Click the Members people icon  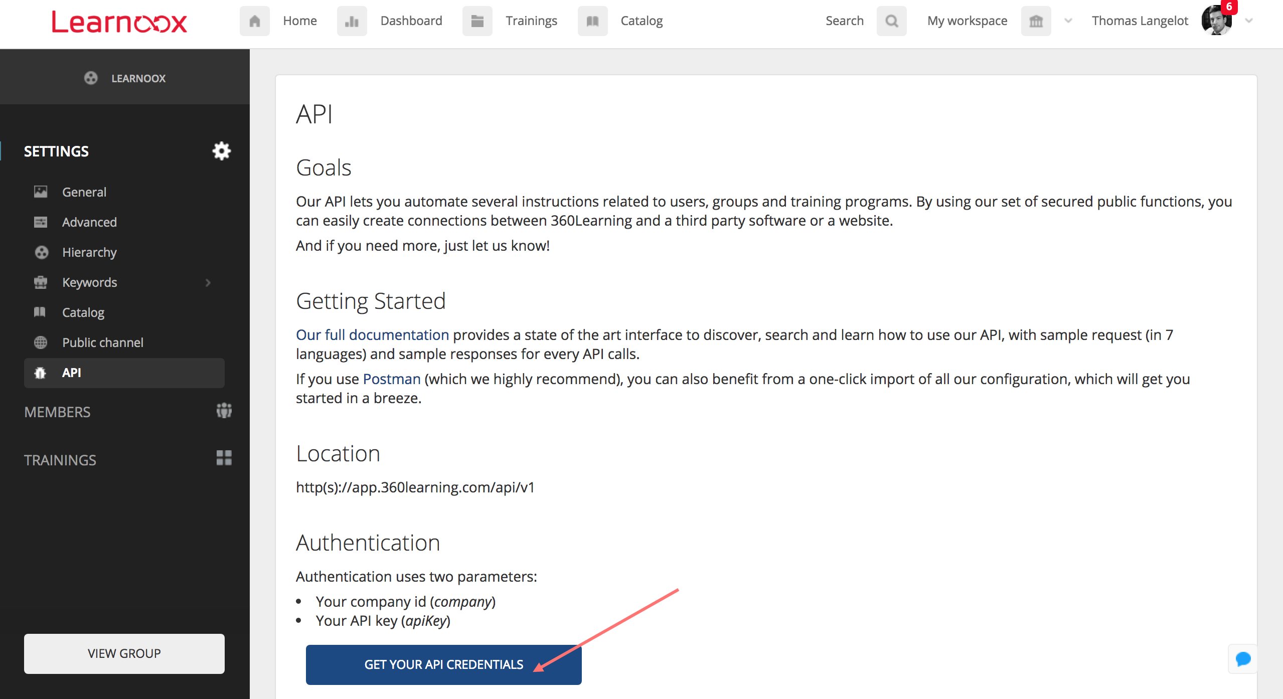pos(224,411)
